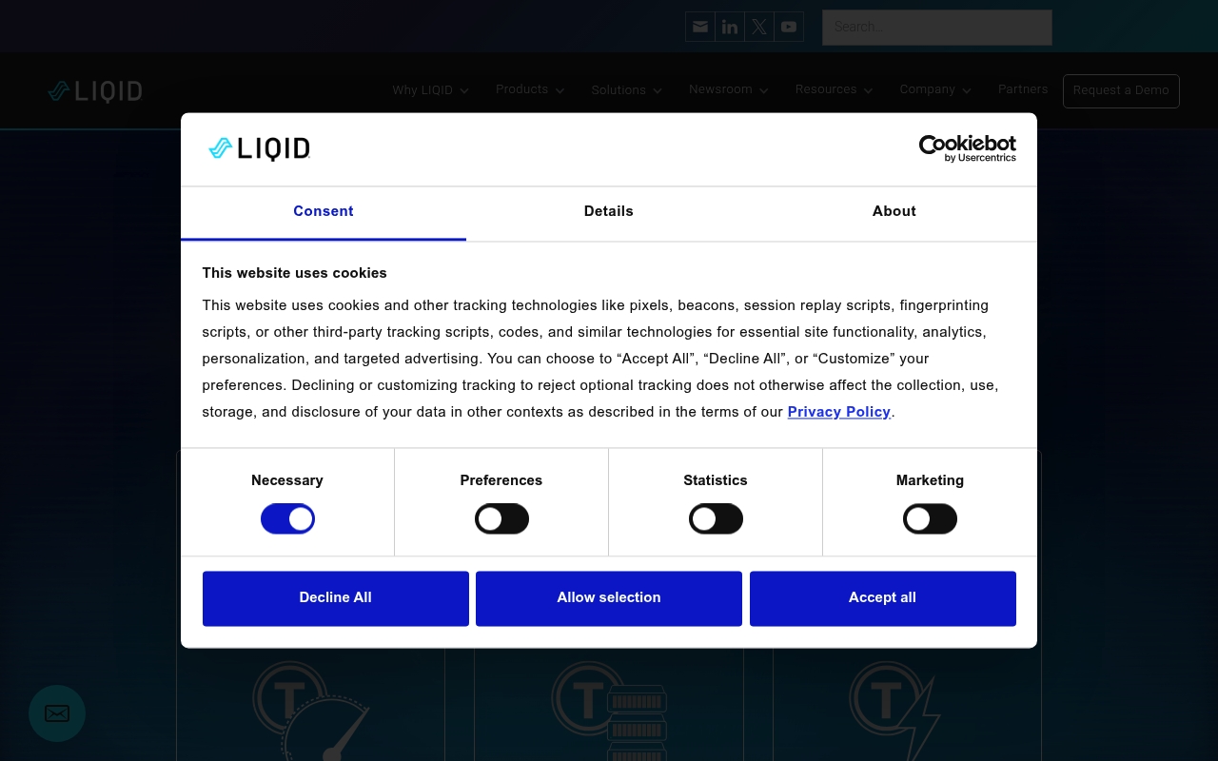Click the Allow selection button
Screen dimensions: 1218x761
pos(609,598)
